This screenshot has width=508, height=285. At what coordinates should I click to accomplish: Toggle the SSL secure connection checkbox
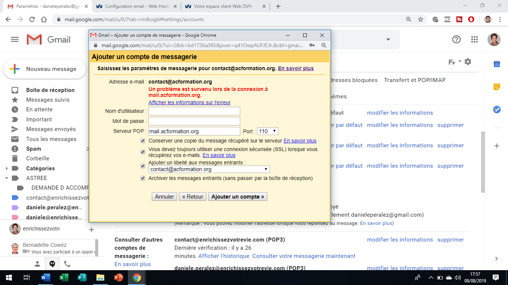tap(143, 152)
